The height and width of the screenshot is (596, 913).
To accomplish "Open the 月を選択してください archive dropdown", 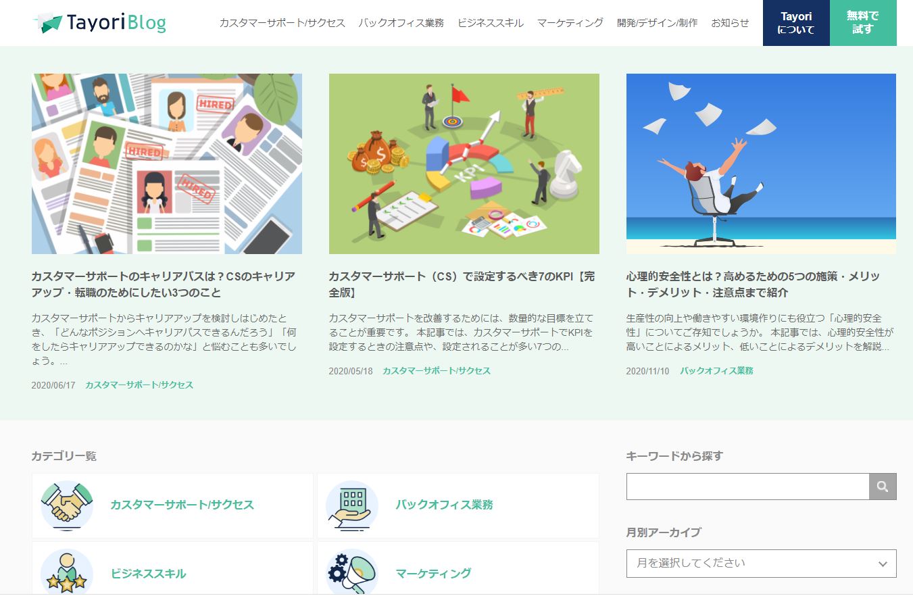I will click(x=761, y=564).
